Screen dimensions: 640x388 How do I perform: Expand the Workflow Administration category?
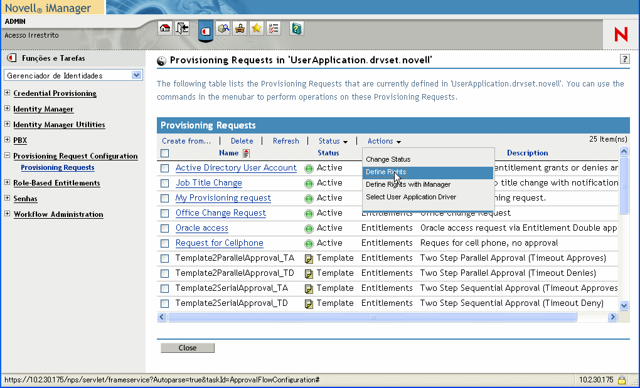(8, 214)
